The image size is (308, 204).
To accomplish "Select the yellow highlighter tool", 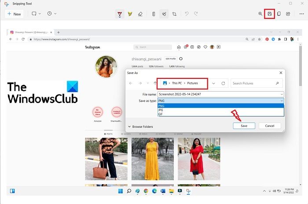I will tap(130, 14).
